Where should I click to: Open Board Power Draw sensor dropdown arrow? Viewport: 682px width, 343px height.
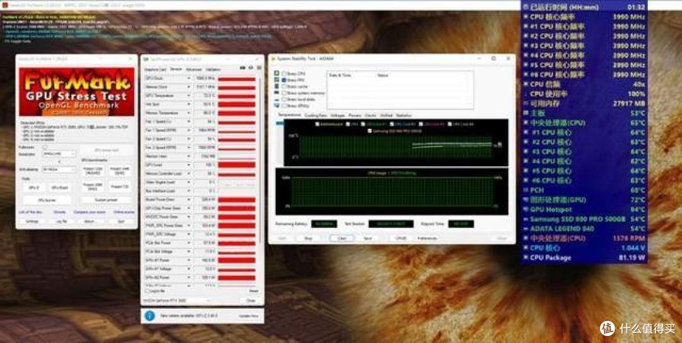[x=189, y=200]
